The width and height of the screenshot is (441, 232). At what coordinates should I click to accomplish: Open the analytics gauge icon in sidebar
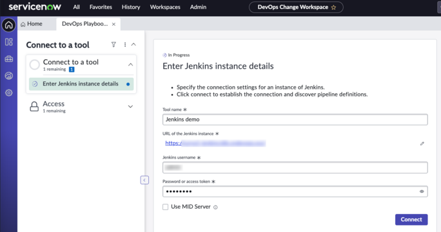click(x=9, y=76)
